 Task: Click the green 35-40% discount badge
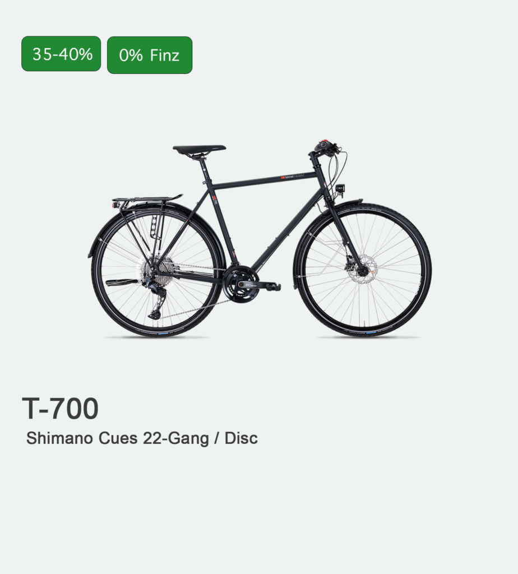61,54
